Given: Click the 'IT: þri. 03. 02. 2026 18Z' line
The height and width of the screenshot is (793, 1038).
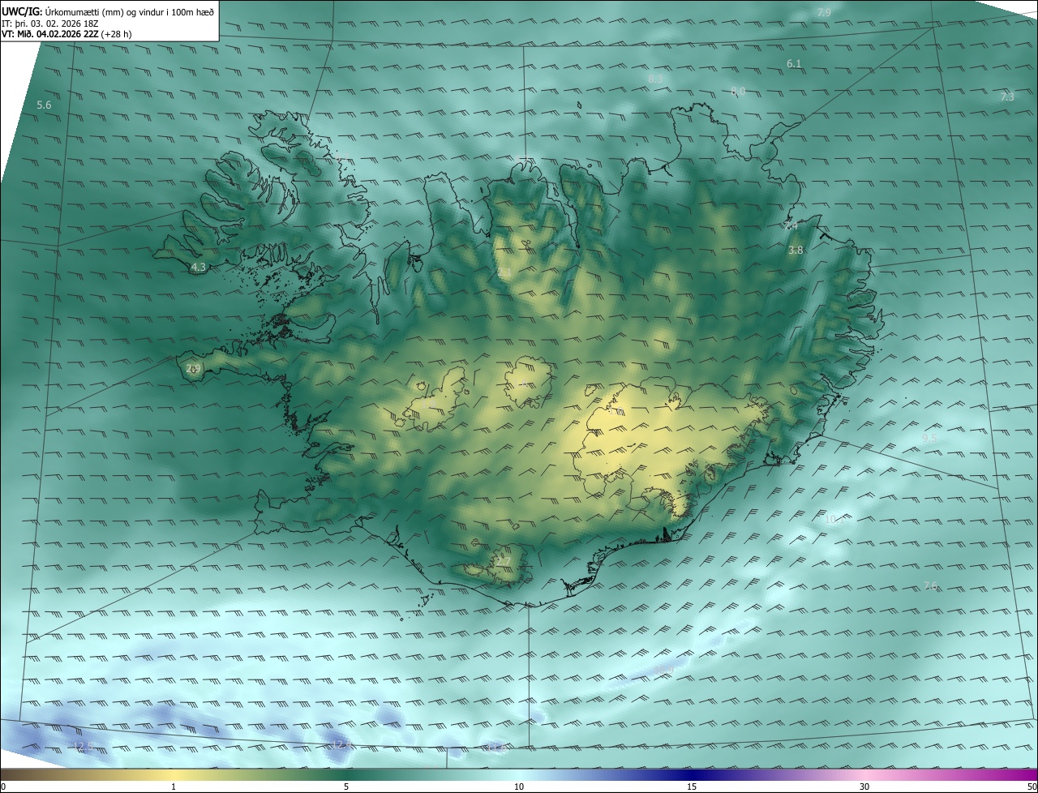Looking at the screenshot, I should 48,24.
